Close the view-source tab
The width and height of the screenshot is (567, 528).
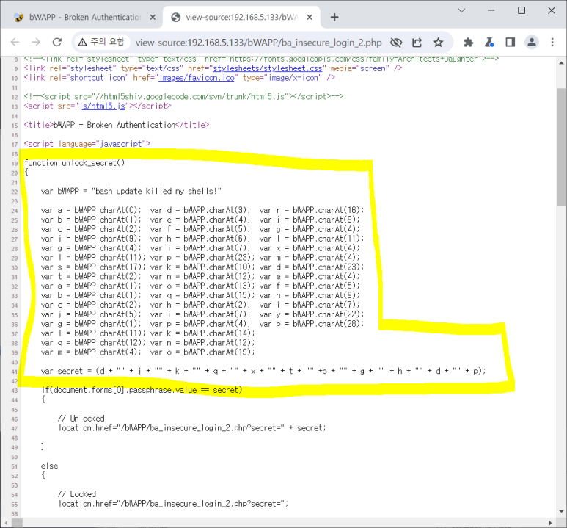tap(310, 17)
